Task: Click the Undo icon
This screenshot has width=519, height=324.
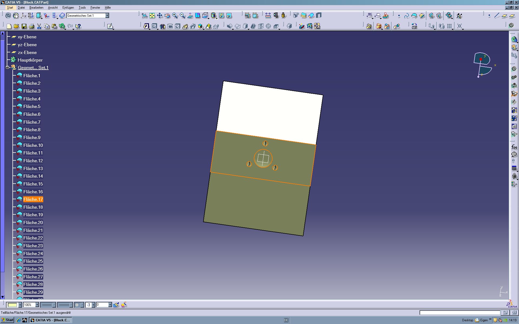Action: [62, 26]
